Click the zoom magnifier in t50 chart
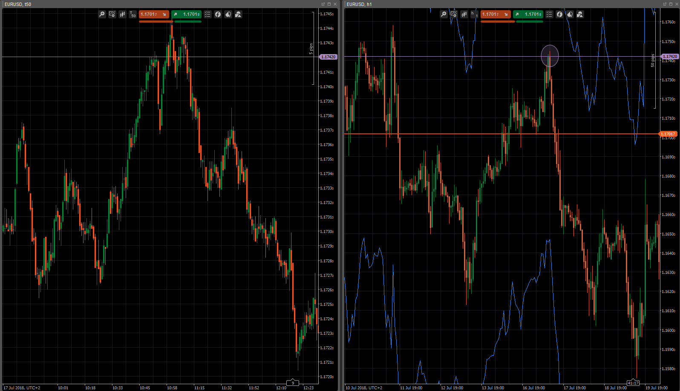Screen dimensions: 680x391 tap(102, 14)
